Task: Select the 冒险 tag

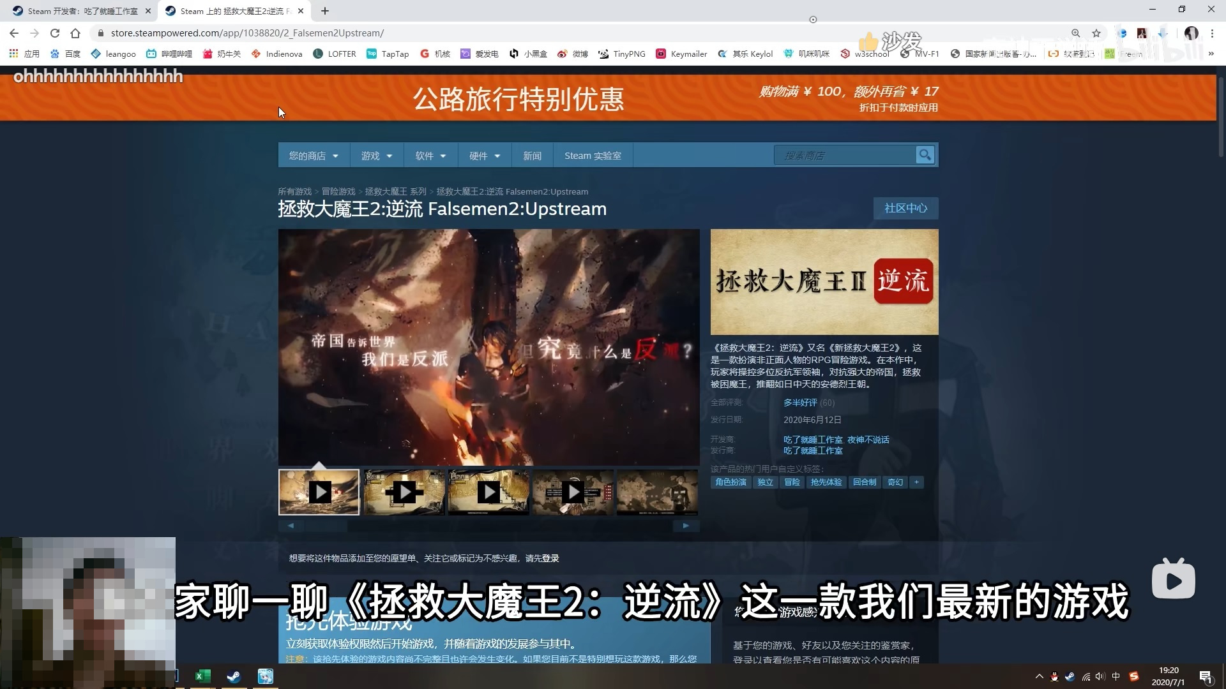Action: pyautogui.click(x=792, y=482)
